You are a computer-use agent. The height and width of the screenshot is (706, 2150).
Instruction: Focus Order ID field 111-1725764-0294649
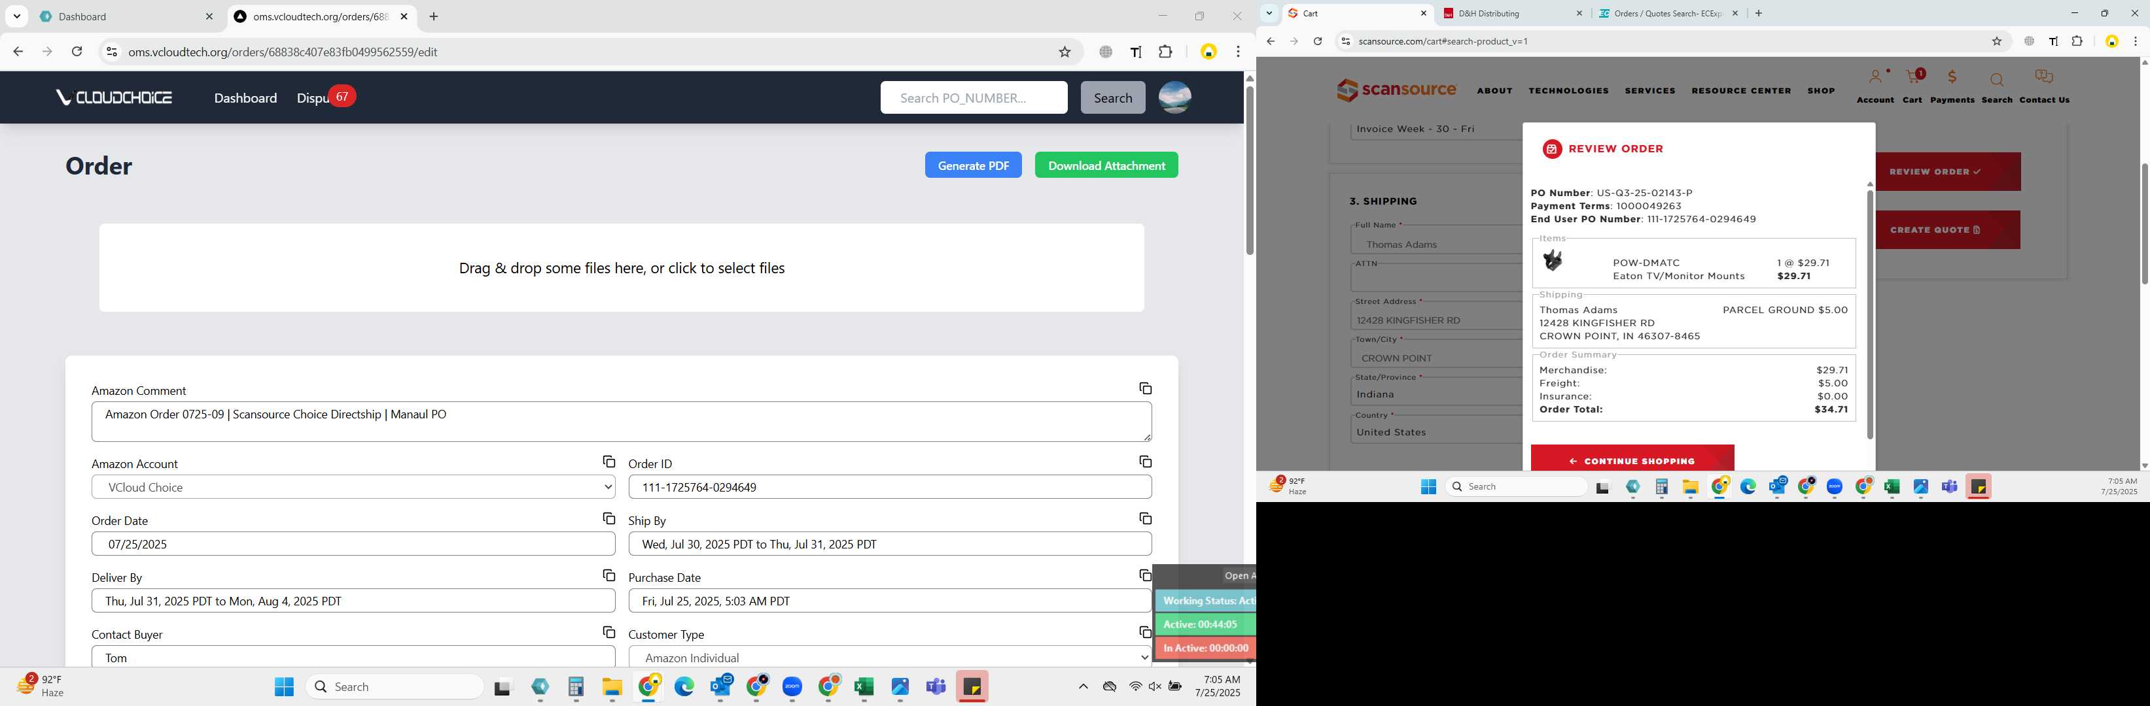[x=890, y=487]
